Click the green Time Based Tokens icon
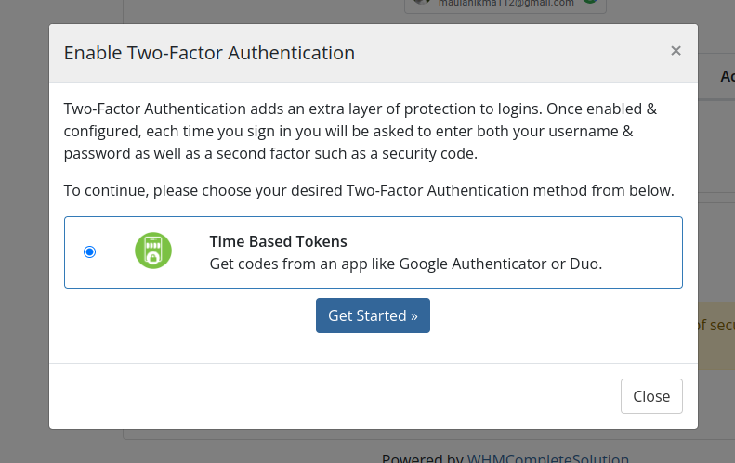 tap(153, 251)
